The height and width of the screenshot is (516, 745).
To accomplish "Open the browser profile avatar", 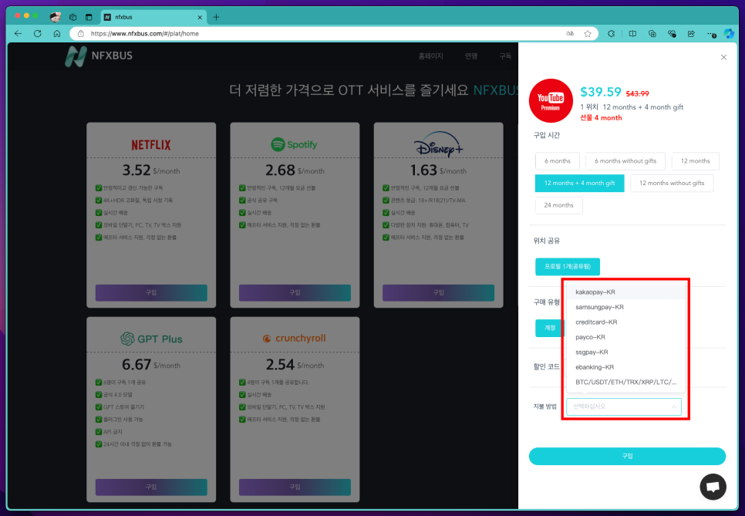I will pos(56,17).
